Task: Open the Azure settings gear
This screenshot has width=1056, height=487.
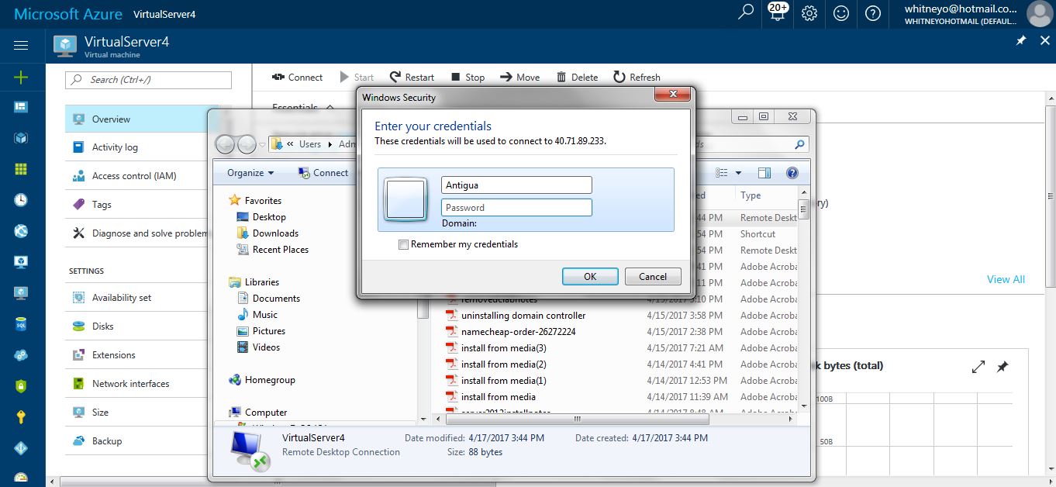Action: pos(809,13)
